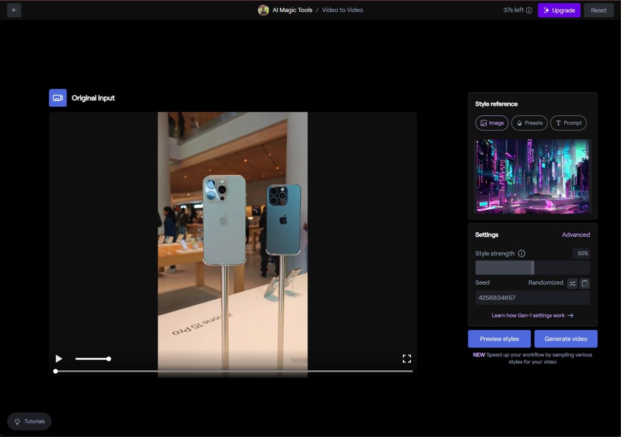
Task: Click the back arrow icon
Action: click(x=14, y=10)
